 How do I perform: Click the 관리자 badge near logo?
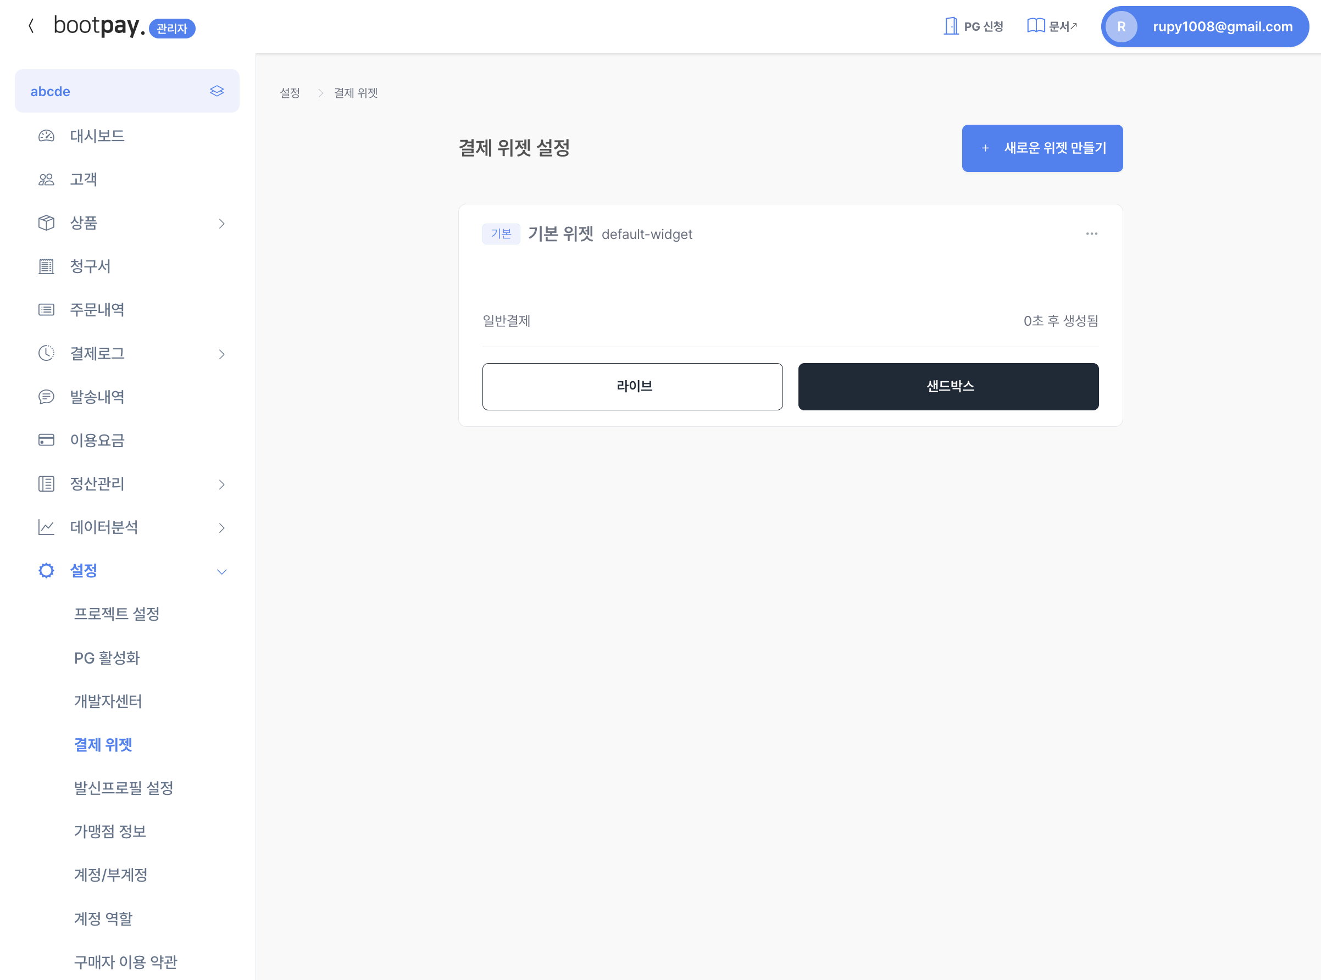(x=172, y=28)
